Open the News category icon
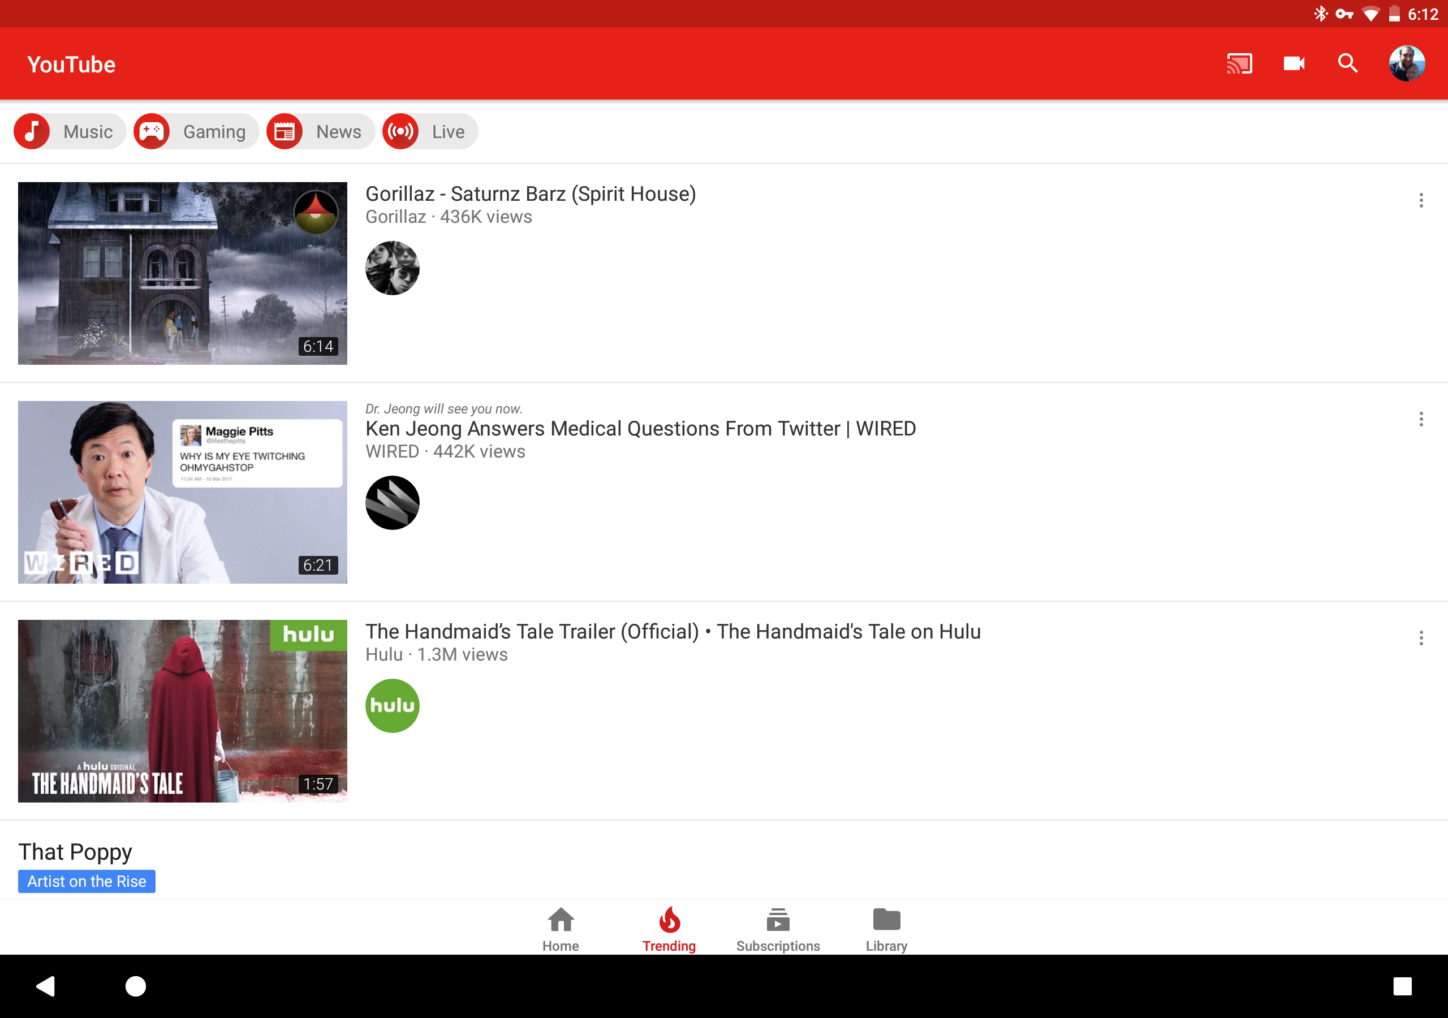The image size is (1448, 1018). 285,131
